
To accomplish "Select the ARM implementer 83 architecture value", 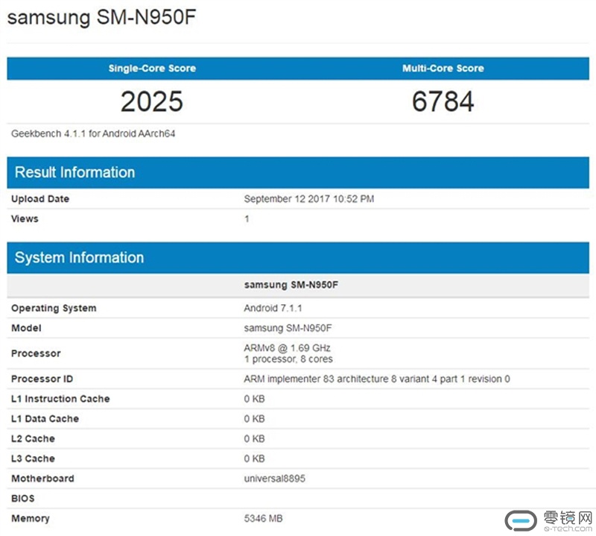I will (x=377, y=379).
